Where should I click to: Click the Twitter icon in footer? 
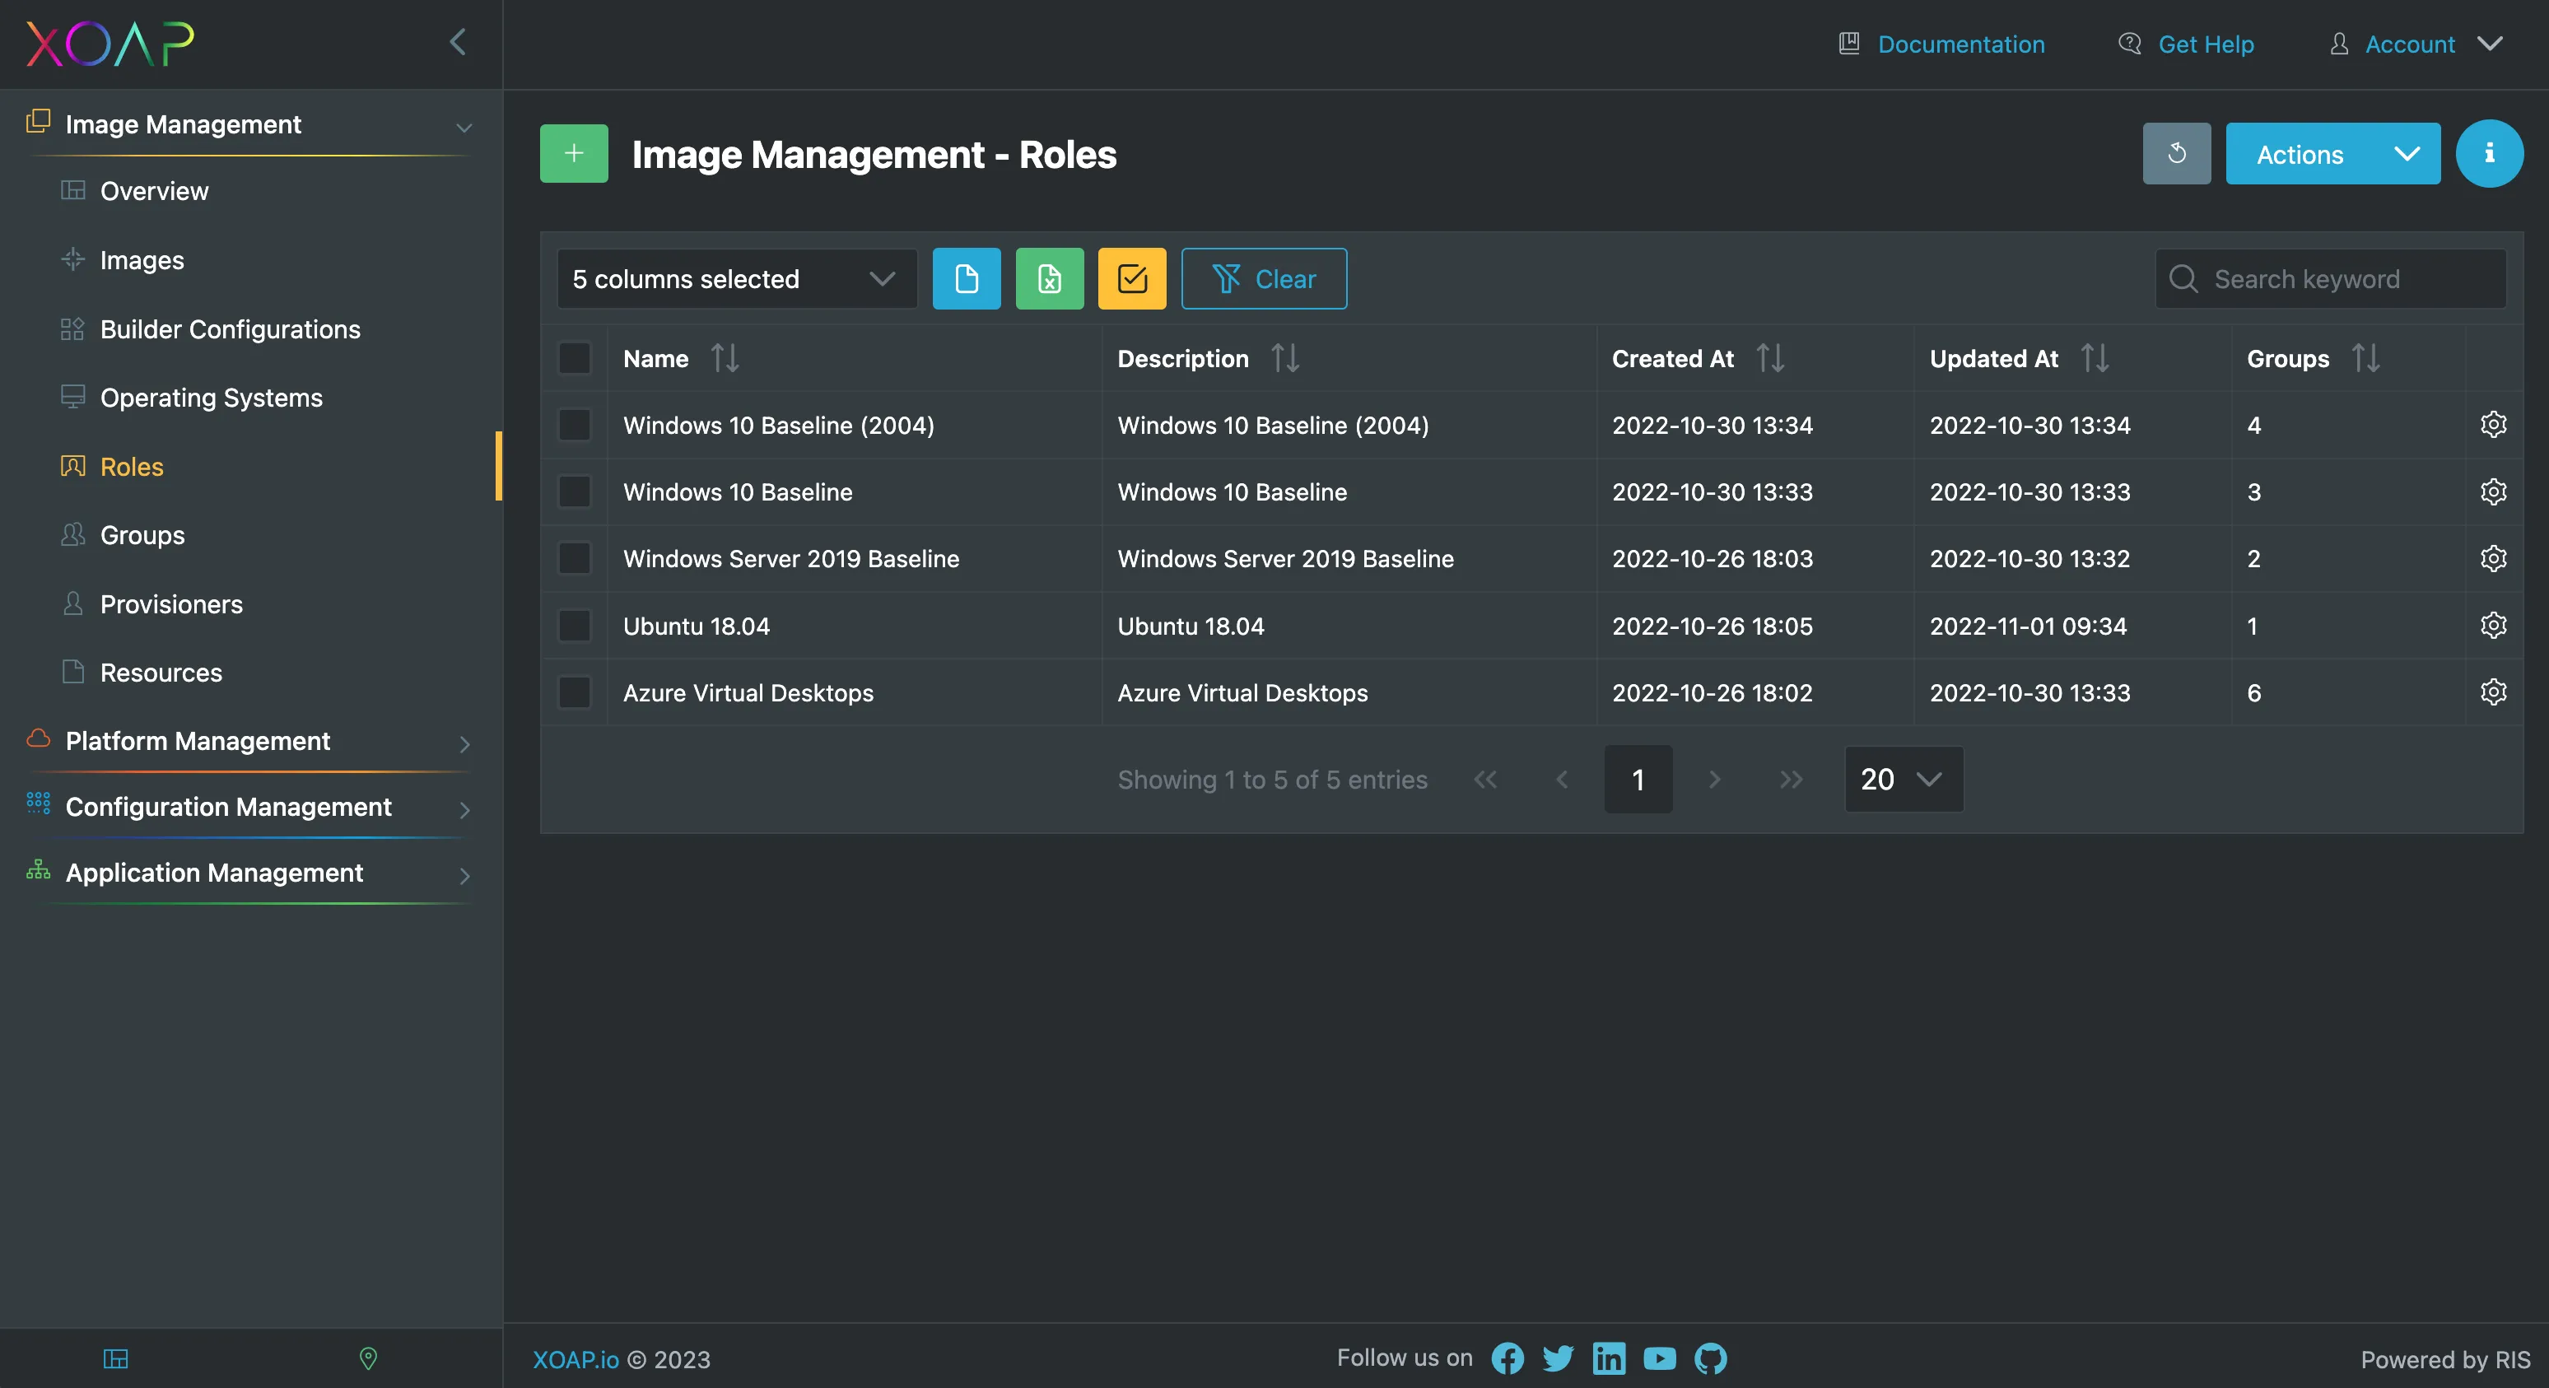tap(1558, 1358)
